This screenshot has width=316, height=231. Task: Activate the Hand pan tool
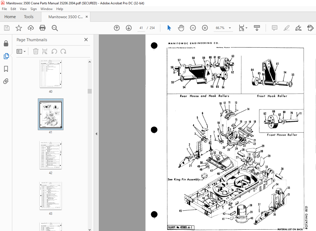click(181, 28)
